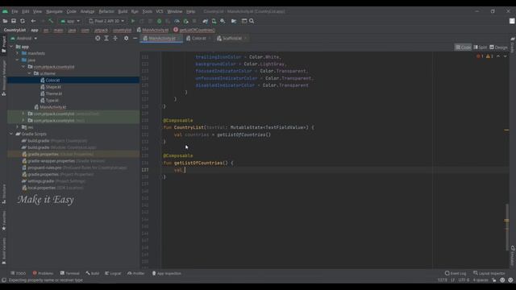Click the Open file folder toolbar icon

(x=5, y=21)
